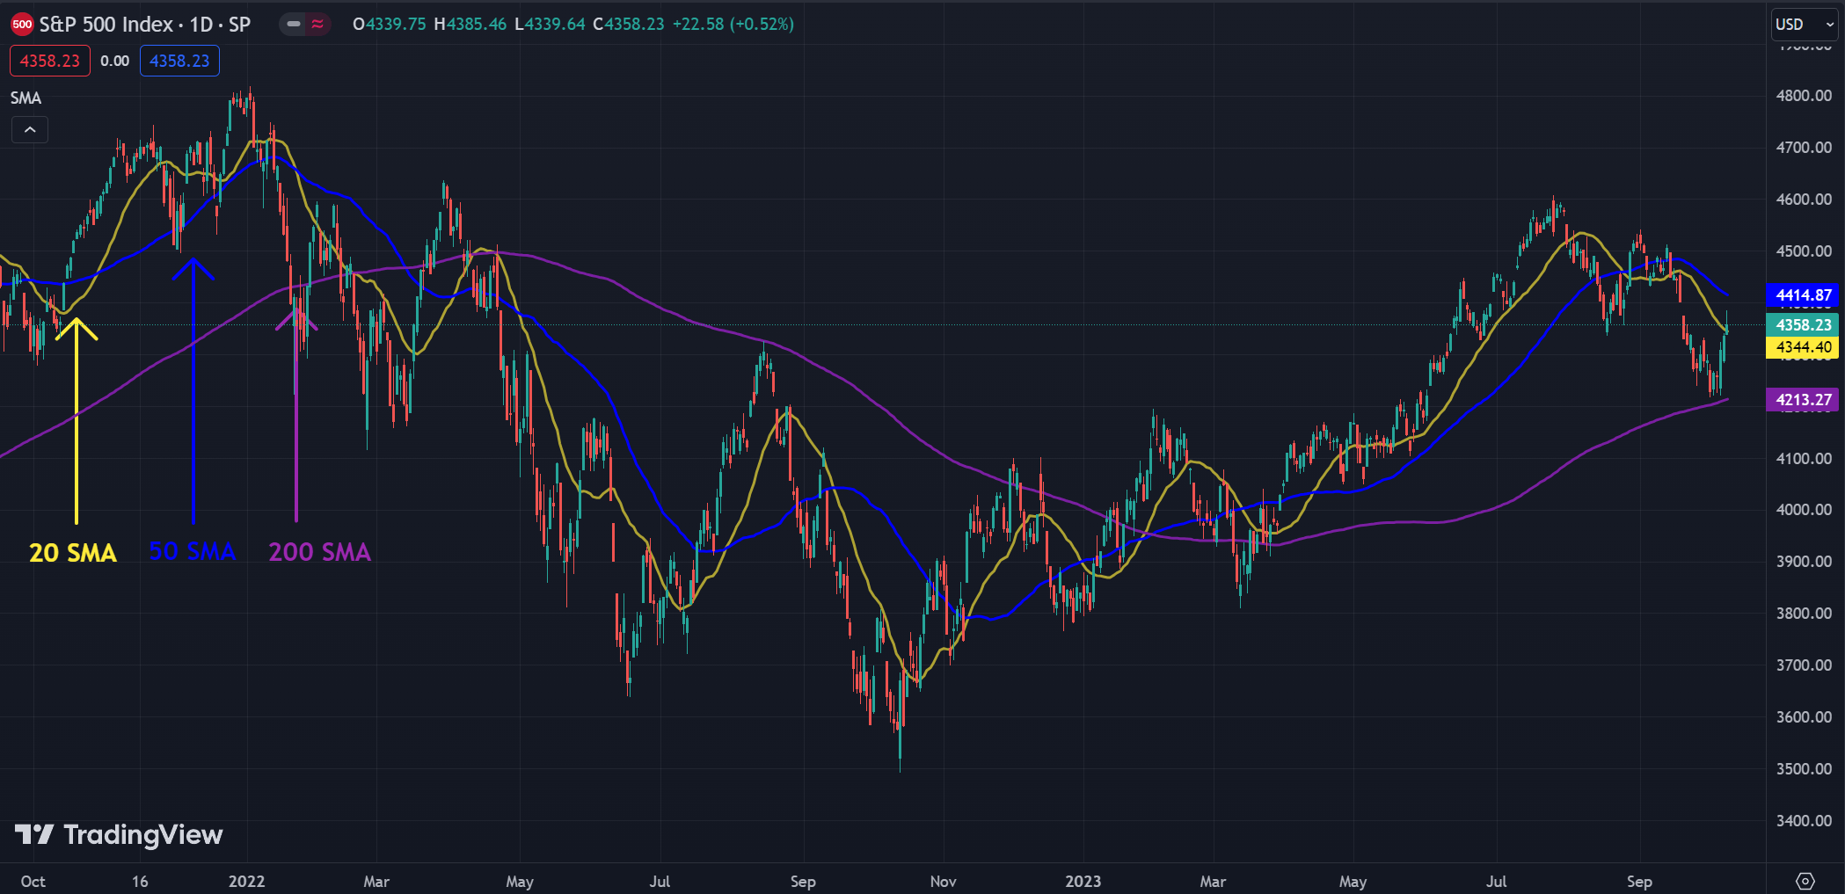Click the blue 4358.23 buy price button
Image resolution: width=1845 pixels, height=894 pixels.
(179, 61)
